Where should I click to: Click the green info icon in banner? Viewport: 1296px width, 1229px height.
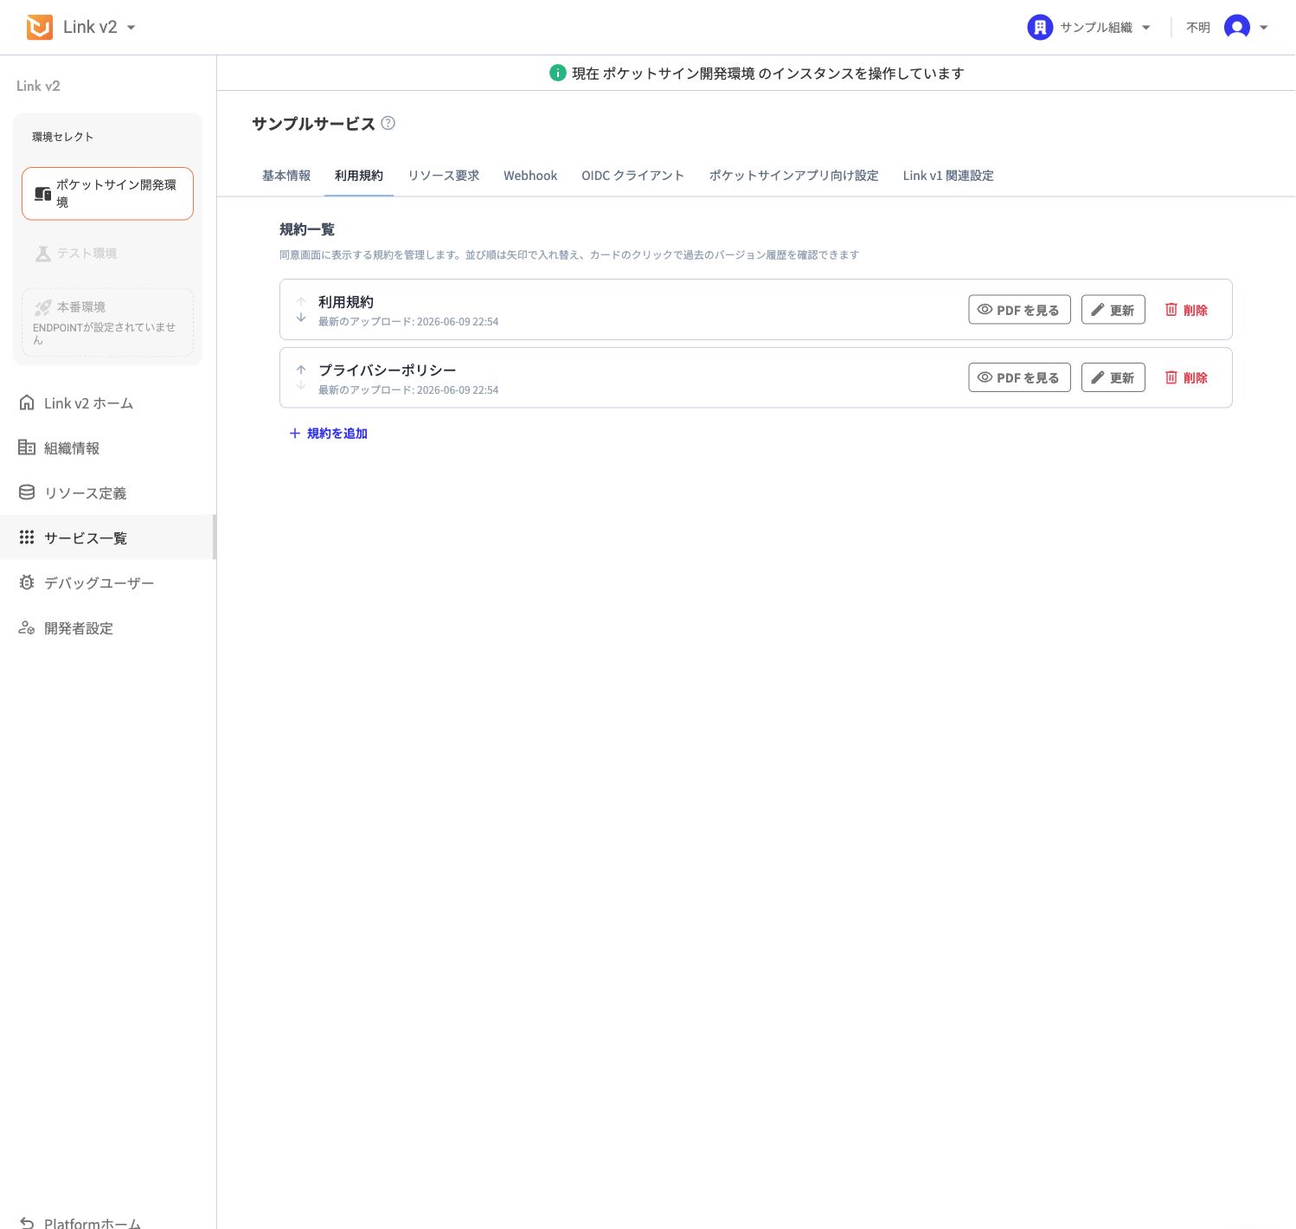tap(558, 74)
